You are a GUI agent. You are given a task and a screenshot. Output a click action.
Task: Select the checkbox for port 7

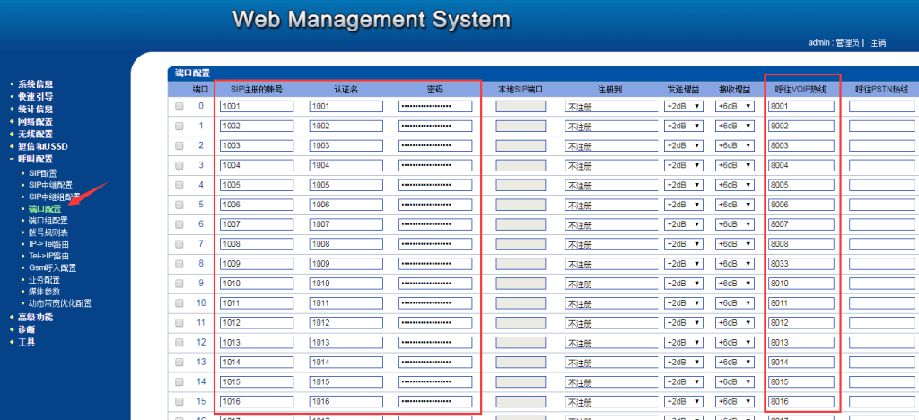coord(179,244)
